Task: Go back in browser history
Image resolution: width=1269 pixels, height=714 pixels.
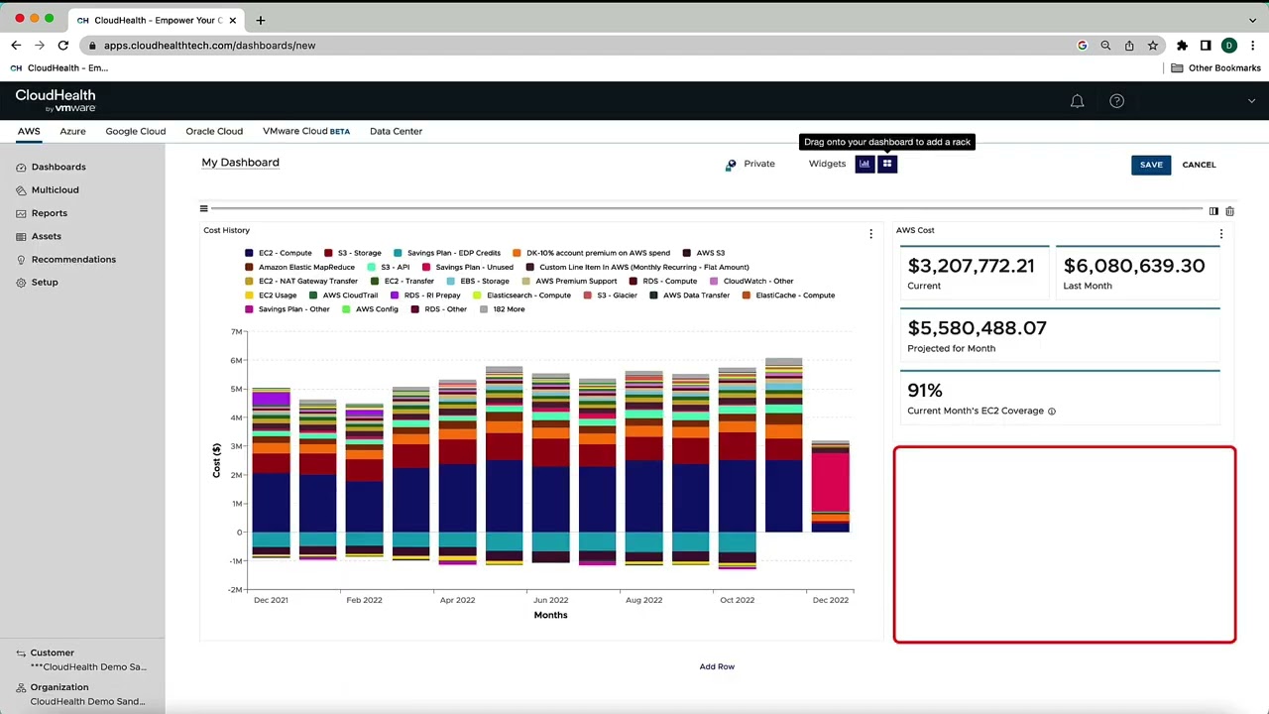Action: click(x=16, y=45)
